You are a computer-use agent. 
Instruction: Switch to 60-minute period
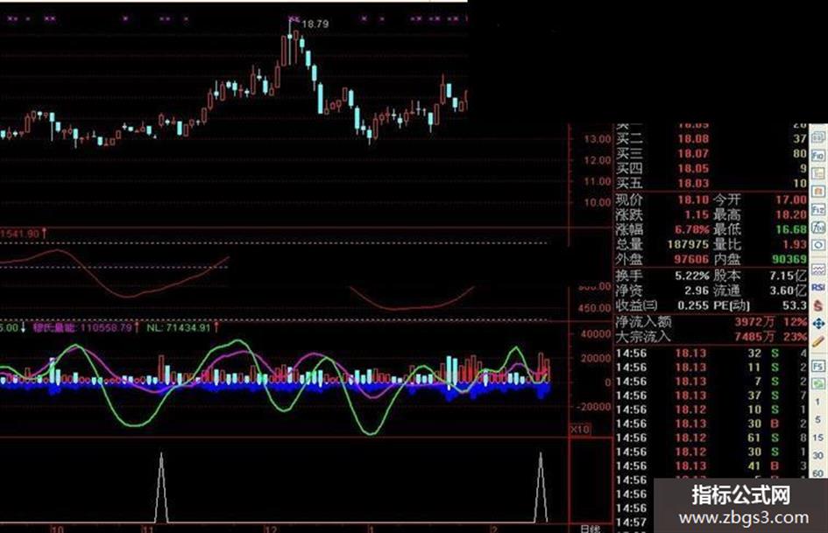pos(818,473)
